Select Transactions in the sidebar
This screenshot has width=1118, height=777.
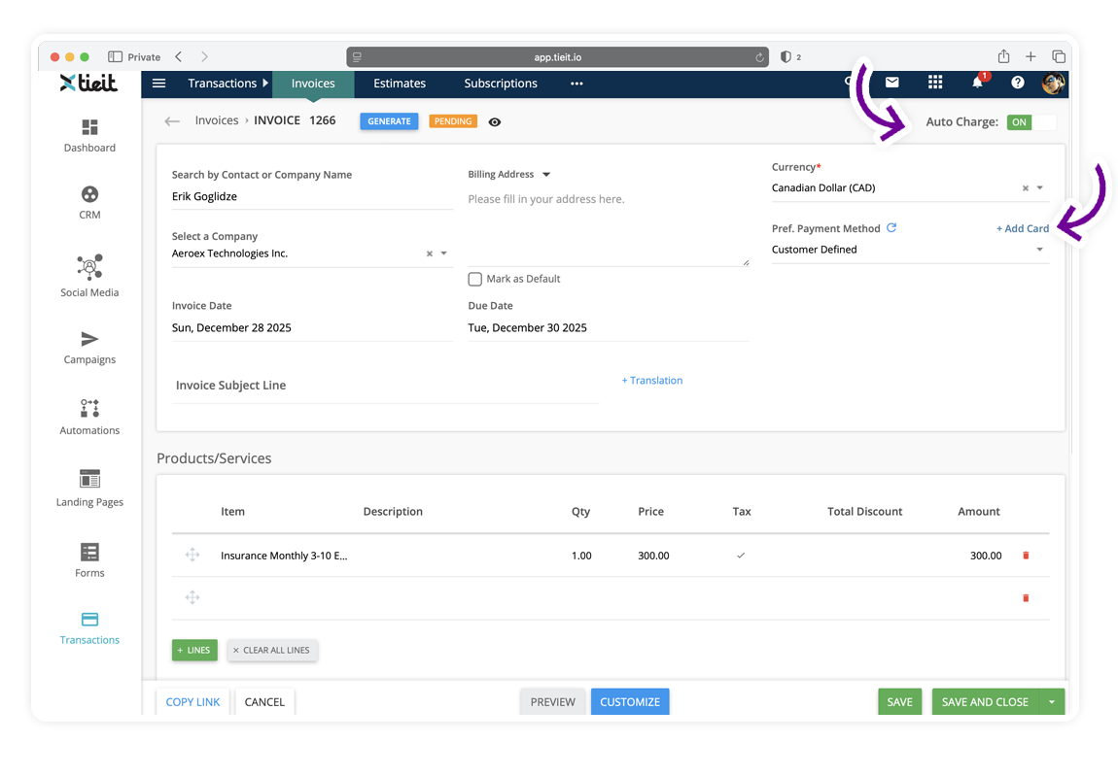pos(89,628)
